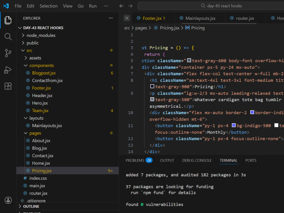Open the Run and Debug view
284x213 pixels.
tap(8, 70)
